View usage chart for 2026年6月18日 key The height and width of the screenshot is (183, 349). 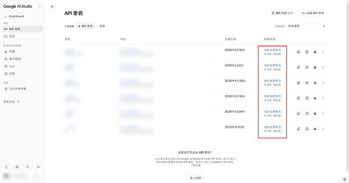pos(315,52)
